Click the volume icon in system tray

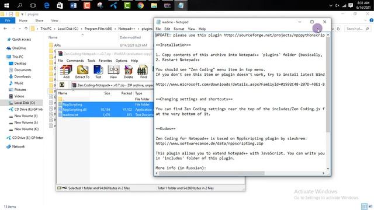pos(337,5)
